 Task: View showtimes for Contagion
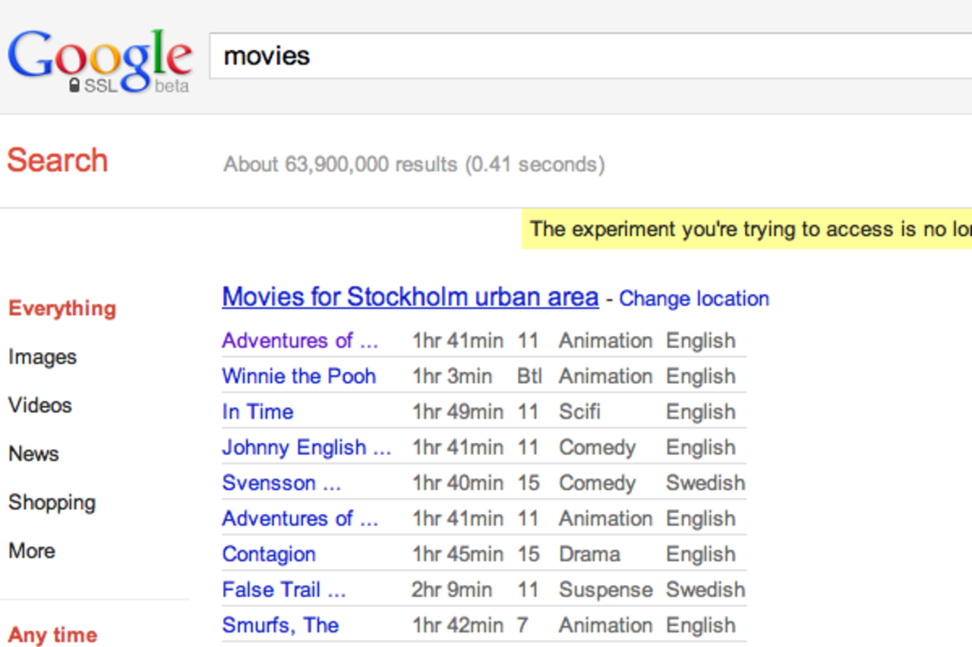click(x=269, y=554)
